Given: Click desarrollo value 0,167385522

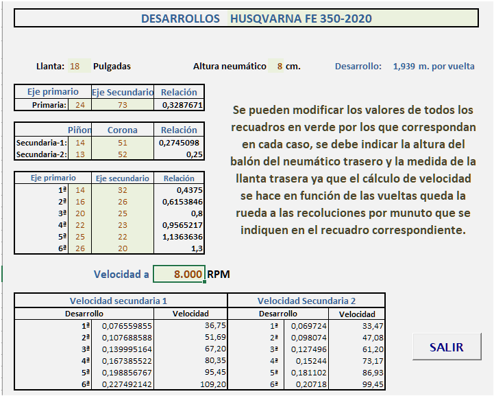Looking at the screenshot, I should pyautogui.click(x=127, y=361).
